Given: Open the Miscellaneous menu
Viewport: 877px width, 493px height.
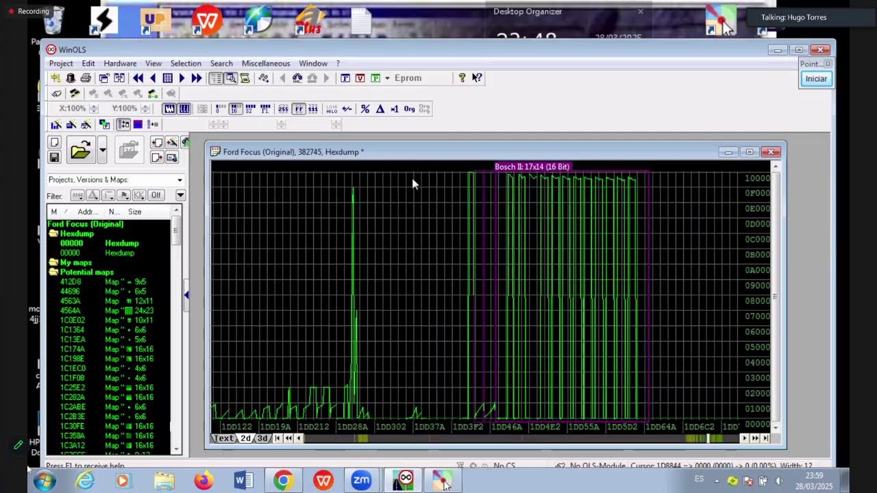Looking at the screenshot, I should 266,64.
